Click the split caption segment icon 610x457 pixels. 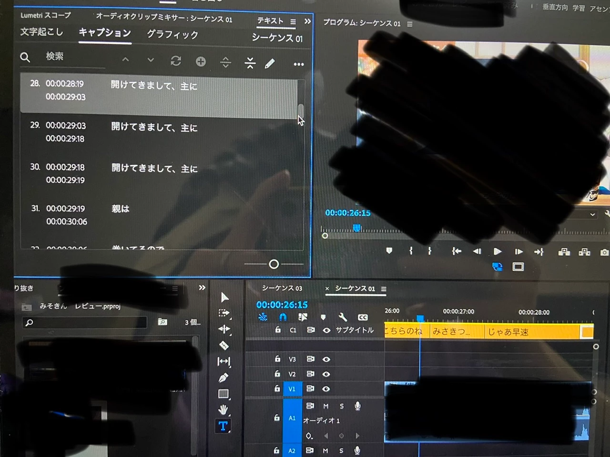pyautogui.click(x=225, y=62)
